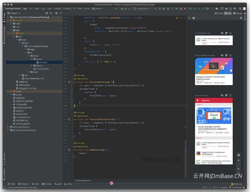Expand Scratches and Consoles node

tap(8, 130)
